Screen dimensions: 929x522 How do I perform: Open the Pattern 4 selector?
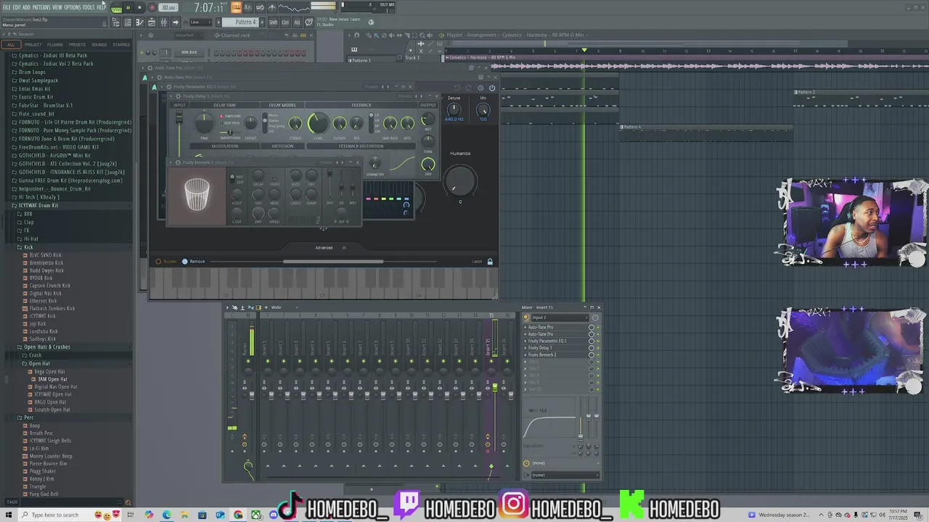(x=242, y=22)
